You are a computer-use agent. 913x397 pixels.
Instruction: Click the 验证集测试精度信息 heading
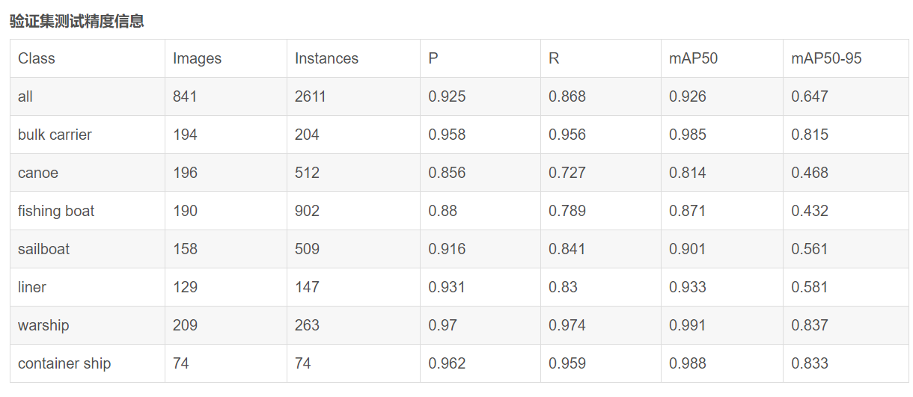pos(77,21)
